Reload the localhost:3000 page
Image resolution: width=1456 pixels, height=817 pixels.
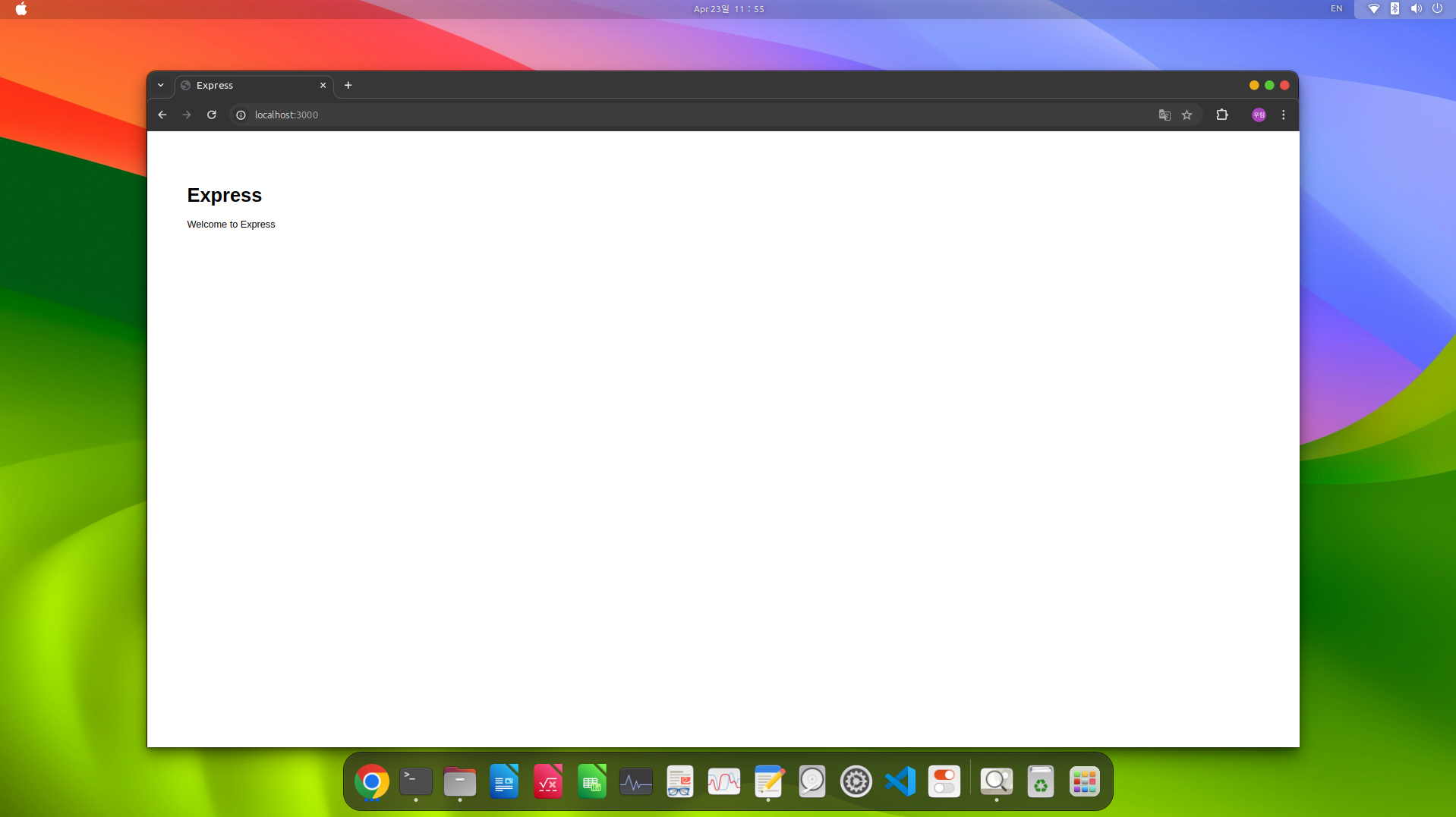click(212, 115)
